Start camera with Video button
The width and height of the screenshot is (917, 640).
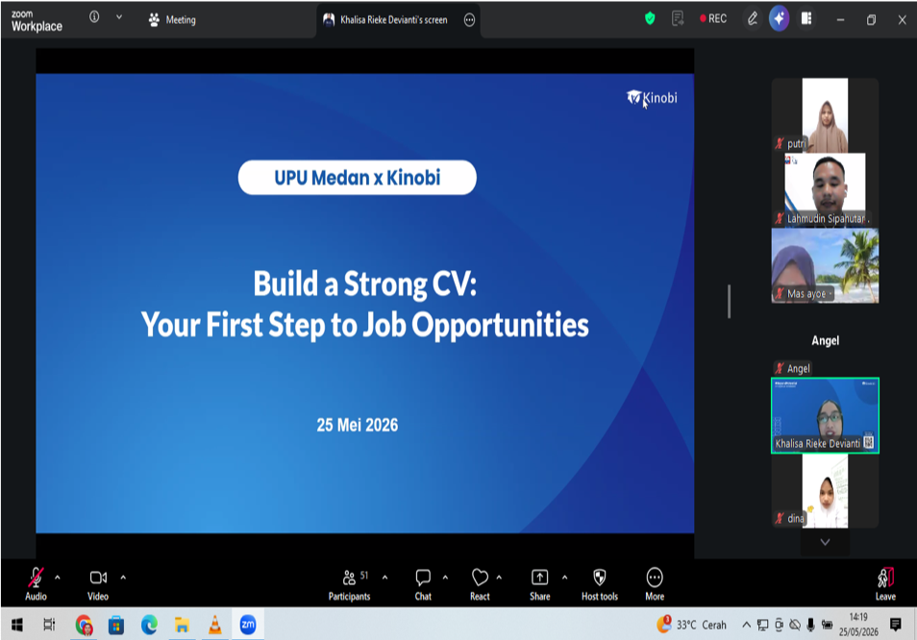(98, 583)
